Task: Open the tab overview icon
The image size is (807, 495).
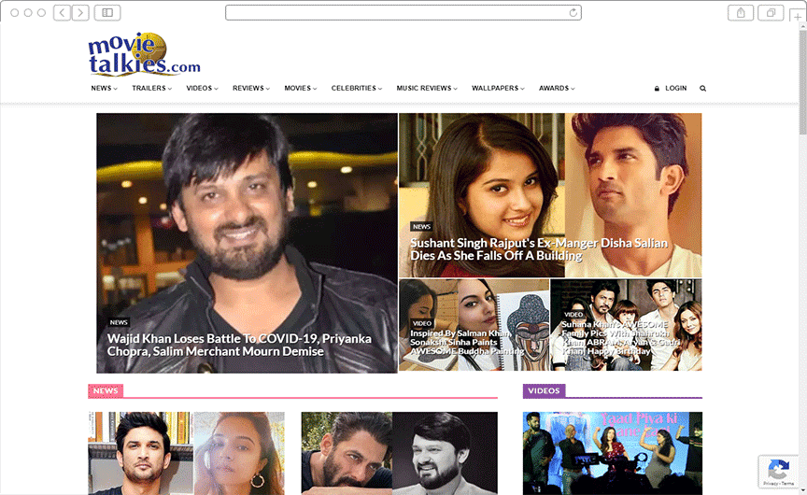Action: pyautogui.click(x=772, y=12)
